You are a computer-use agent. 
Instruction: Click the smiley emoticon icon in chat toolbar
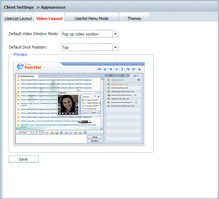(x=52, y=133)
